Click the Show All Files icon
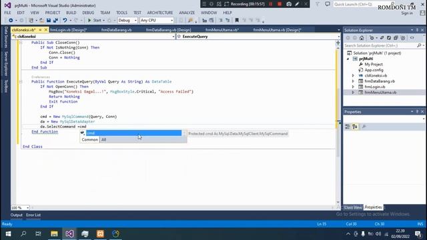The height and width of the screenshot is (240, 427). click(403, 38)
